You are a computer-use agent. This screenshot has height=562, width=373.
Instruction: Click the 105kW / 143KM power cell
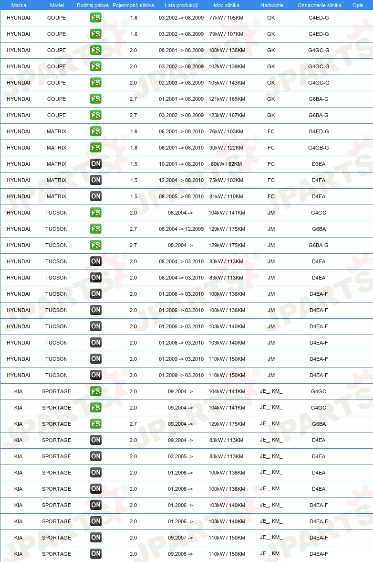pyautogui.click(x=227, y=82)
